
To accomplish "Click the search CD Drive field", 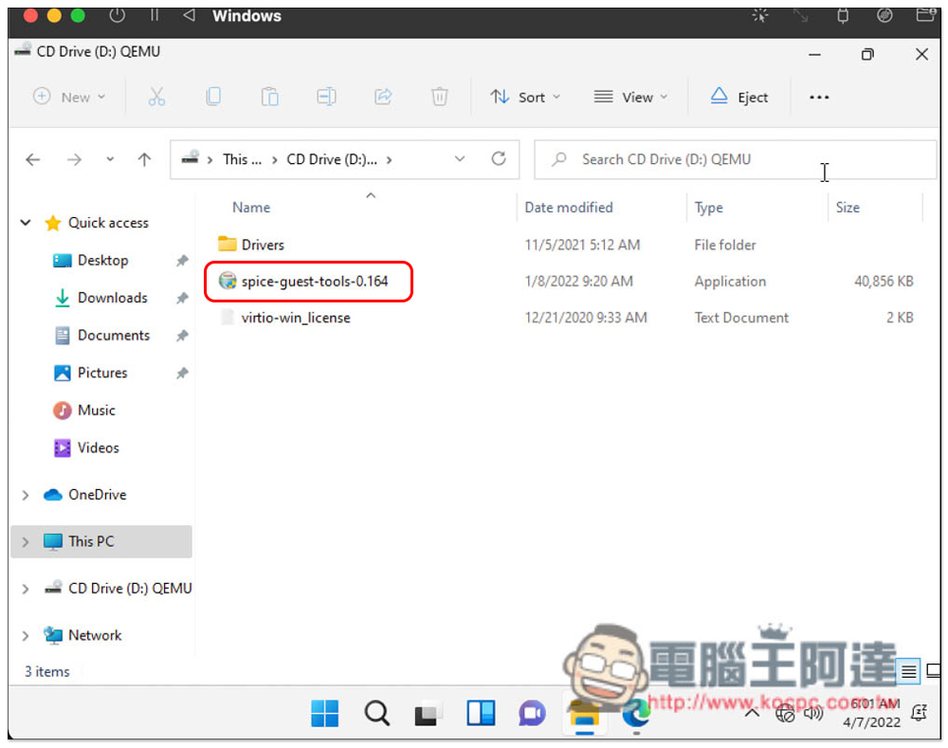I will tap(735, 159).
